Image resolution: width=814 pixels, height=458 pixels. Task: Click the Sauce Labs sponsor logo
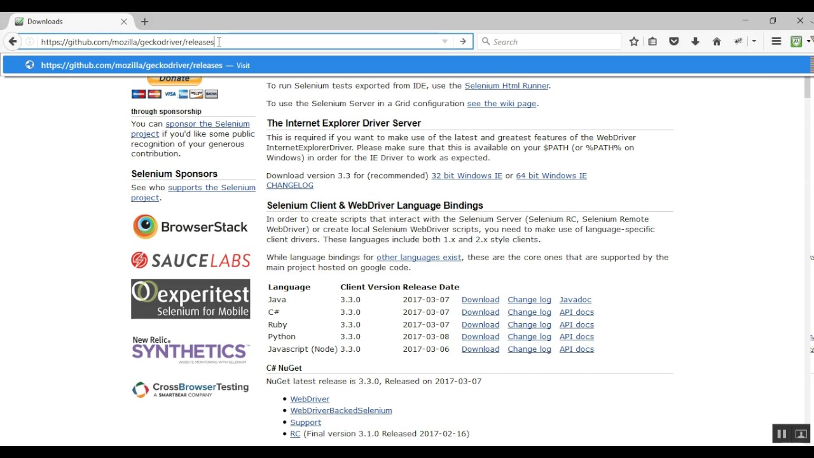click(190, 260)
